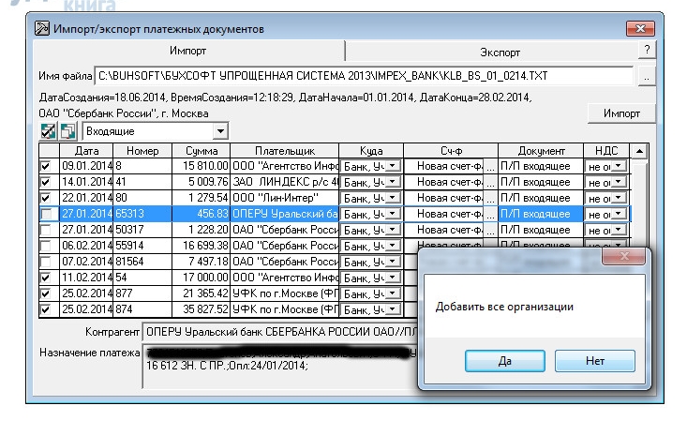The width and height of the screenshot is (687, 421).
Task: Open the Входящие document type dropdown
Action: click(220, 133)
